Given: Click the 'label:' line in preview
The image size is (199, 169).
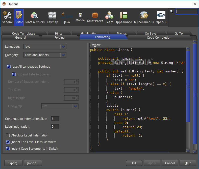Looking at the screenshot, I should (x=112, y=105).
